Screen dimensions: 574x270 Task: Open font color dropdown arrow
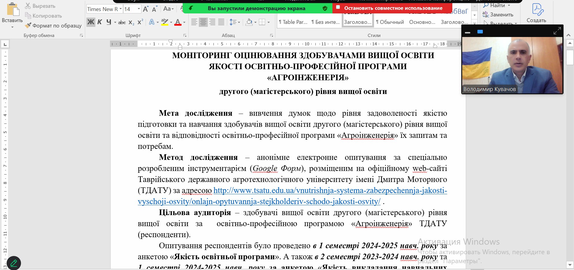[x=184, y=22]
